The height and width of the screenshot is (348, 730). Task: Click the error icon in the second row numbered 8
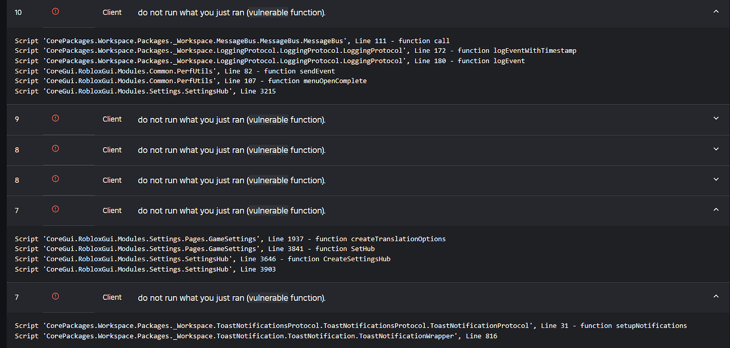56,179
